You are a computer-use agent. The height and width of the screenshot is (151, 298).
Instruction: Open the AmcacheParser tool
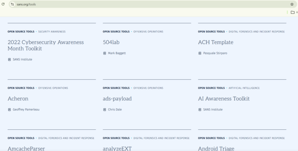click(x=26, y=149)
